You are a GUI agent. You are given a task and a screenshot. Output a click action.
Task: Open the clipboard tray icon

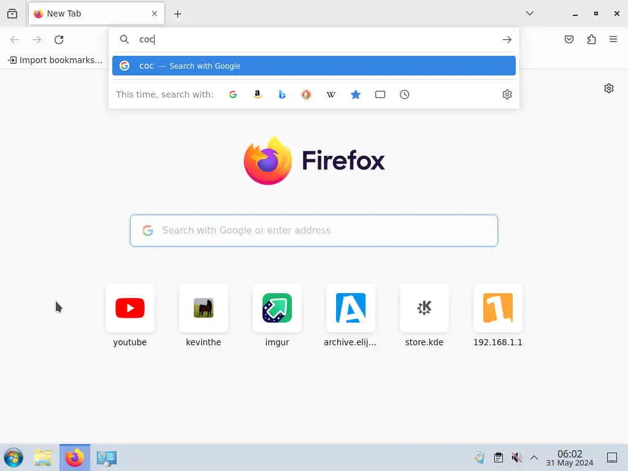(x=498, y=458)
